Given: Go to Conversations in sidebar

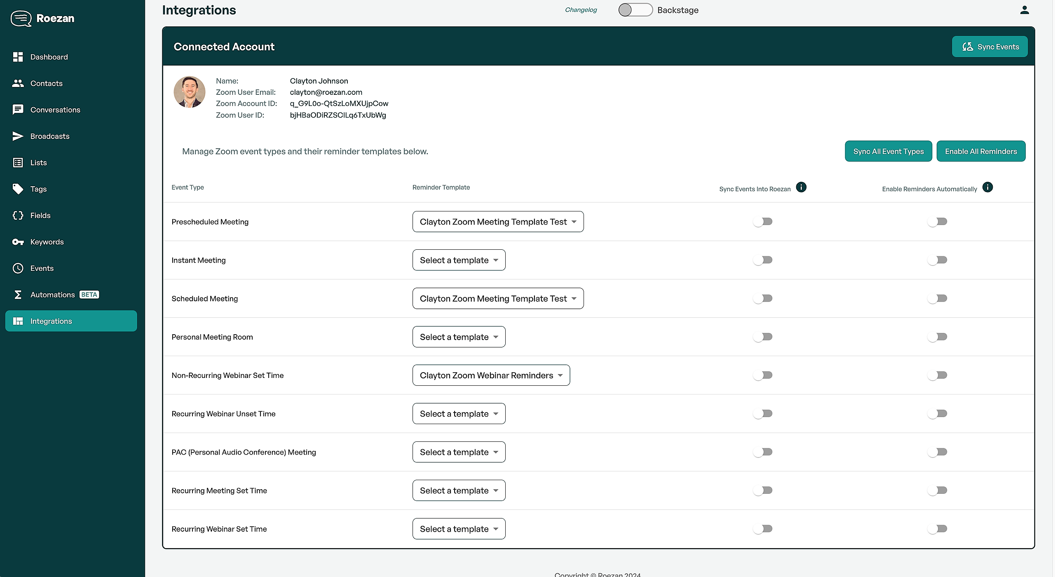Looking at the screenshot, I should pos(55,110).
